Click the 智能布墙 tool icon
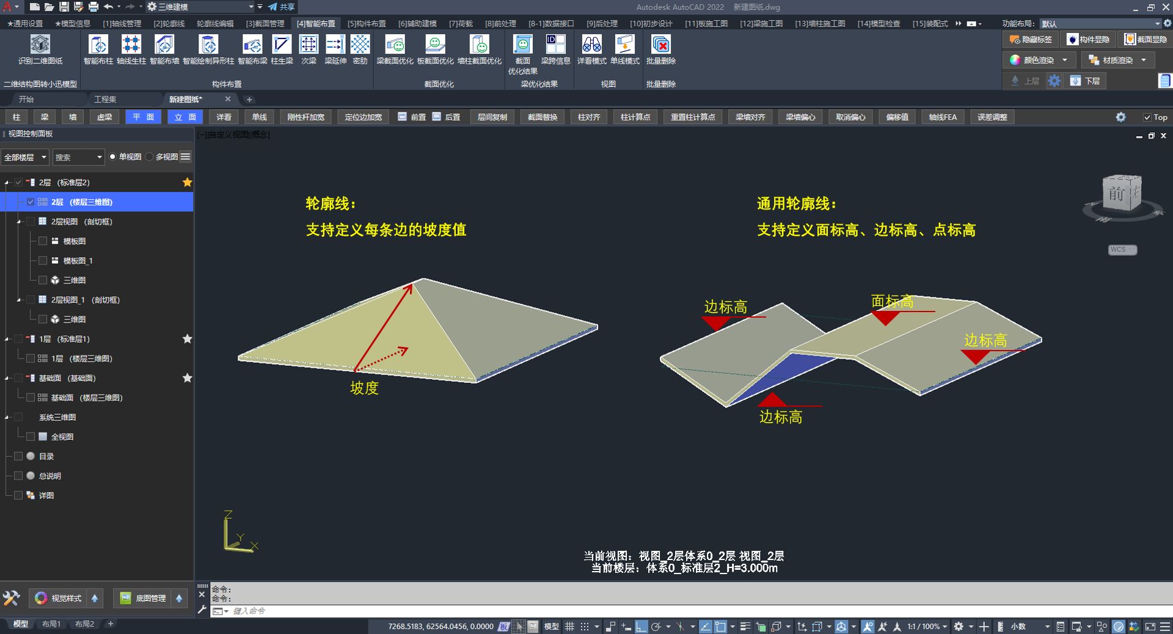Image resolution: width=1173 pixels, height=634 pixels. [x=164, y=45]
